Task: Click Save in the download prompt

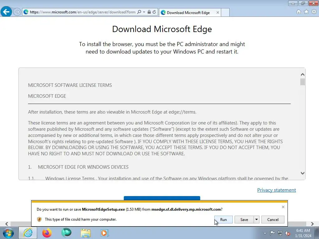Action: tap(244, 219)
